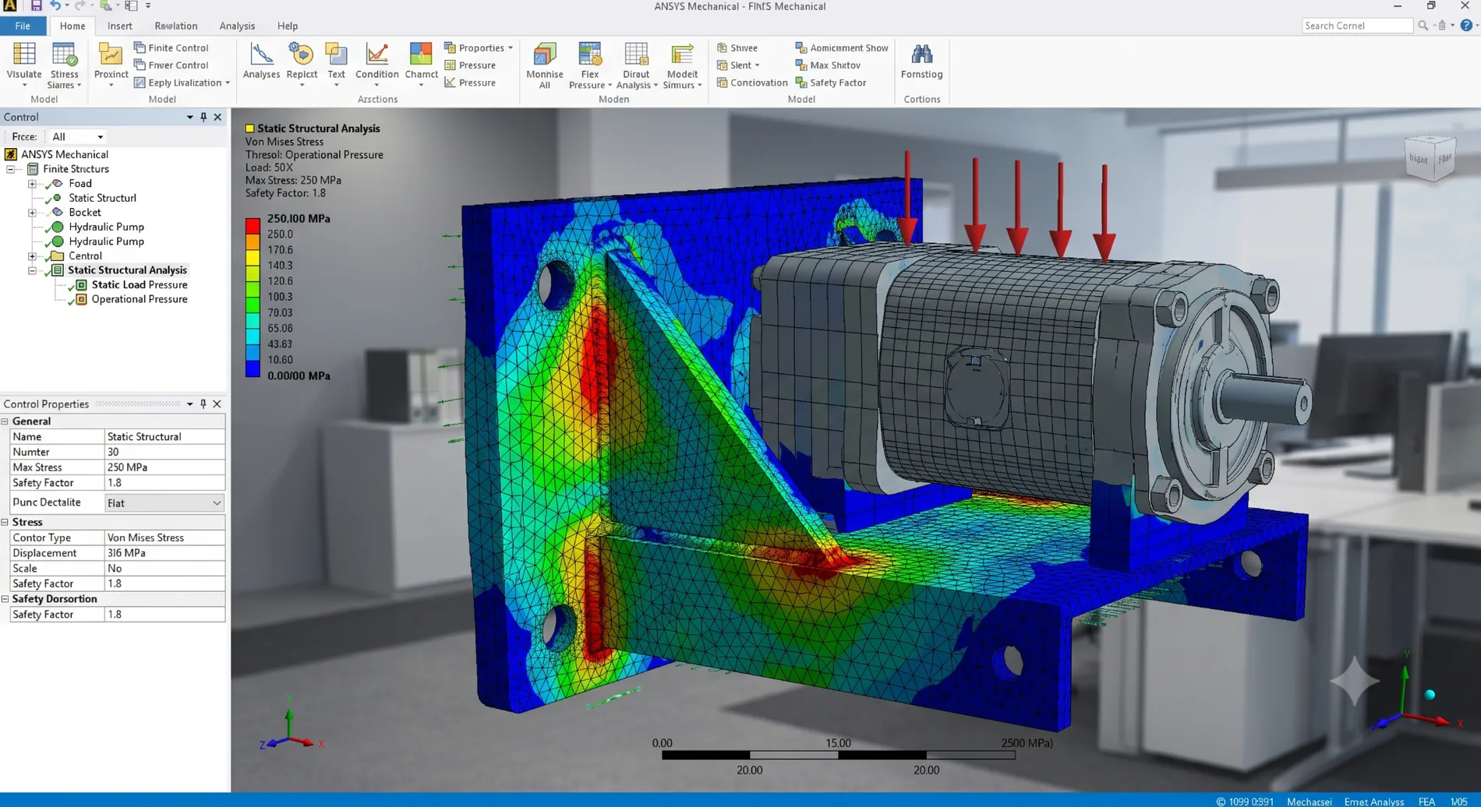Toggle checkmark on Bocket tree item
This screenshot has width=1481, height=807.
tap(48, 213)
